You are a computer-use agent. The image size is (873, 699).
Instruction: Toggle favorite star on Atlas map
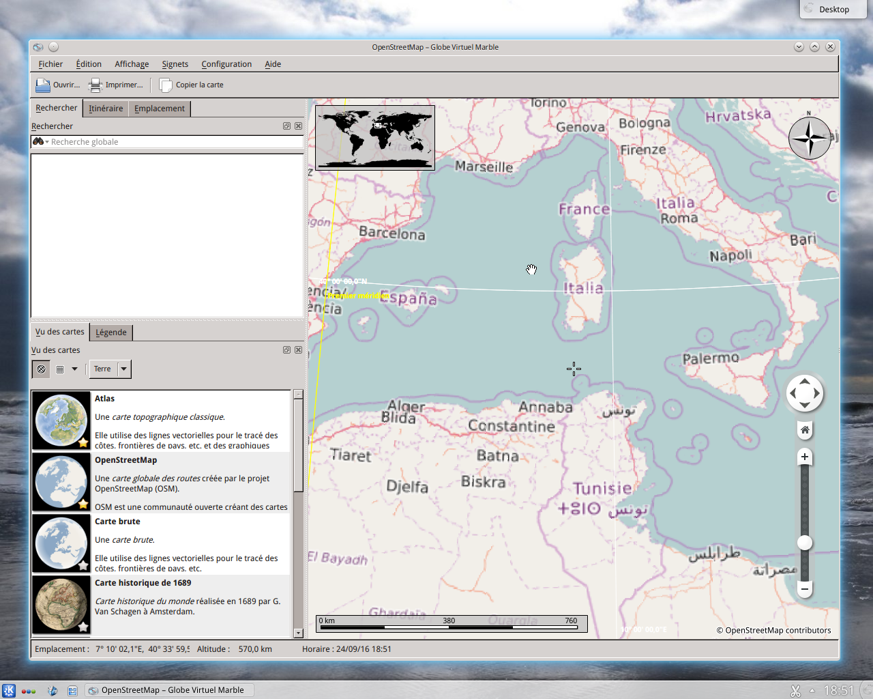coord(83,443)
